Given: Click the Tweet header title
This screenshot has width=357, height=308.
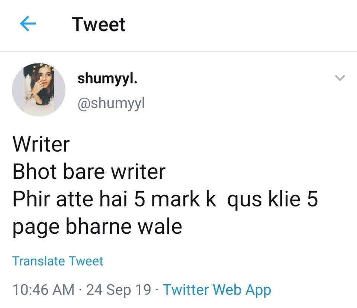Looking at the screenshot, I should [98, 25].
